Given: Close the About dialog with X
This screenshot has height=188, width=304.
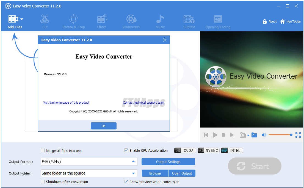Looking at the screenshot, I should tap(165, 40).
